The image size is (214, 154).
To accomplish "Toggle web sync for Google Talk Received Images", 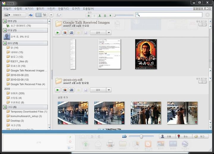I will [x=202, y=25].
